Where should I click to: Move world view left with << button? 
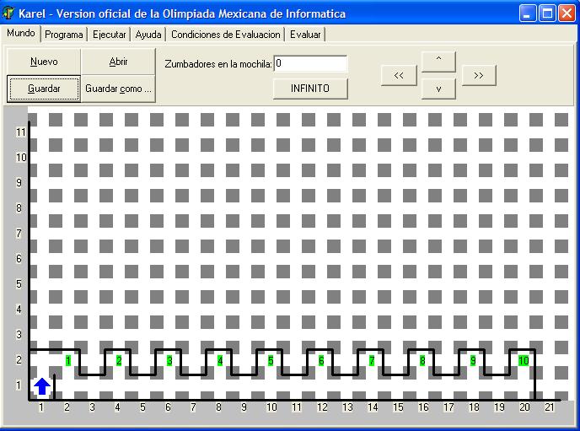(399, 75)
